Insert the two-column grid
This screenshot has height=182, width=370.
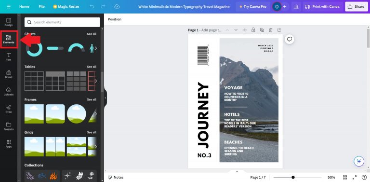[55, 147]
